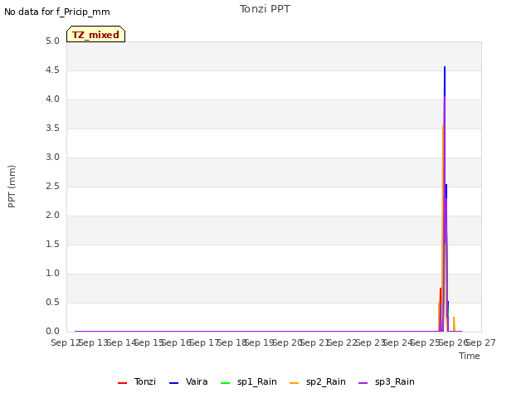Click the 1.0 y-axis tick label
531x398 pixels.
(x=52, y=274)
